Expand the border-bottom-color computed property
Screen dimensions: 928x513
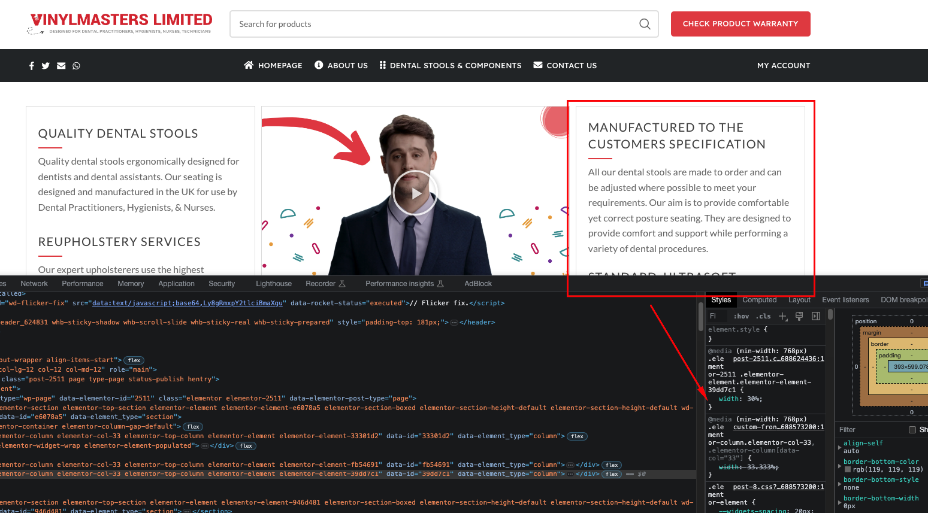(x=839, y=466)
